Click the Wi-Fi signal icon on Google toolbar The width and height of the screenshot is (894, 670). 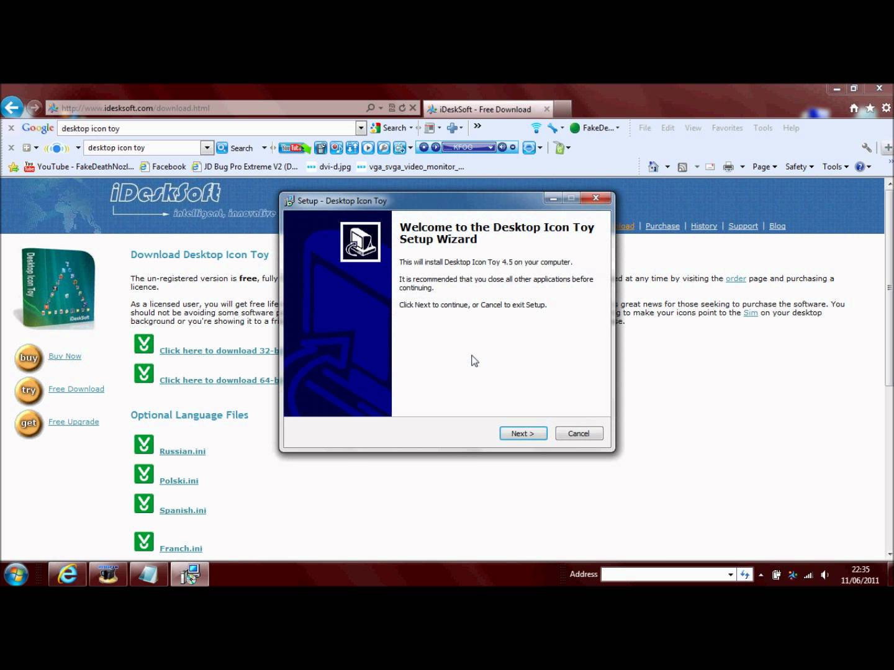click(x=536, y=128)
